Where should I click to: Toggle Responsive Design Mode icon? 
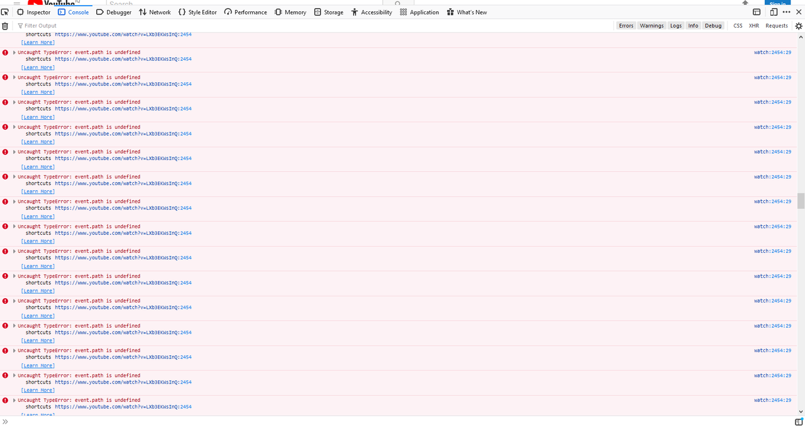coord(774,12)
